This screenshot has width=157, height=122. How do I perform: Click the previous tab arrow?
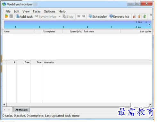click(4, 110)
